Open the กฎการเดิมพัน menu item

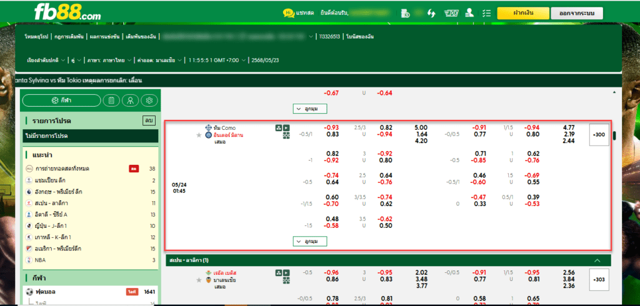(x=68, y=36)
